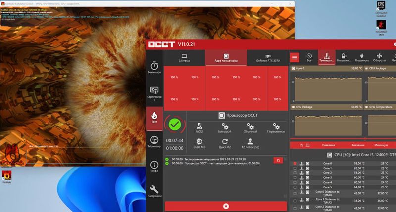Click the chip icon in Core 3 row

click(307, 178)
